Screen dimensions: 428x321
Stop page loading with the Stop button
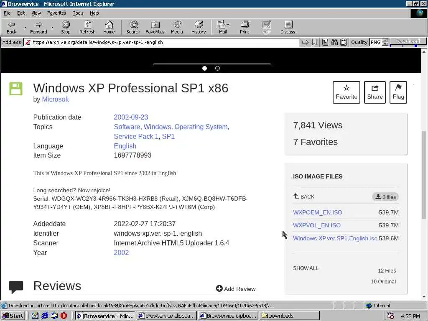(66, 27)
